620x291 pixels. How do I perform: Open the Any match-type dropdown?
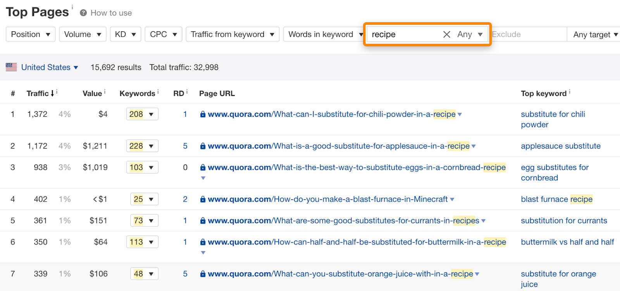pyautogui.click(x=470, y=34)
